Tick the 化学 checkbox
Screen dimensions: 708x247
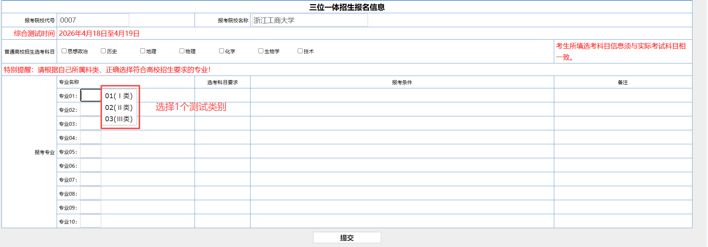[x=222, y=51]
